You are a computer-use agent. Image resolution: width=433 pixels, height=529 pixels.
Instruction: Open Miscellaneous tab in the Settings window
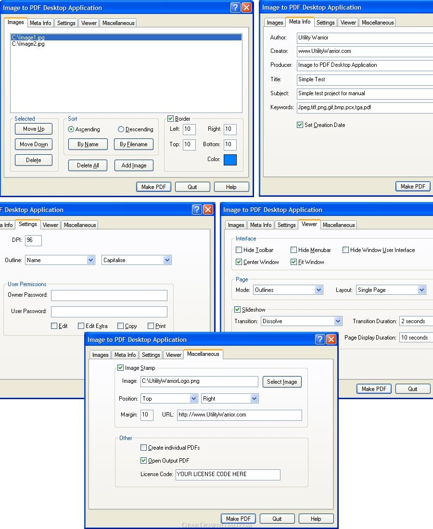[80, 225]
